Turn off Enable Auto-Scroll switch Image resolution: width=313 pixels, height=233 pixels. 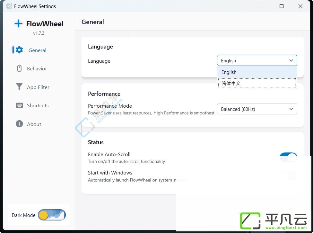coord(288,157)
